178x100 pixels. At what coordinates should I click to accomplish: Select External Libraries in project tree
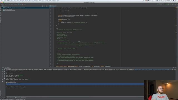pos(8,9)
